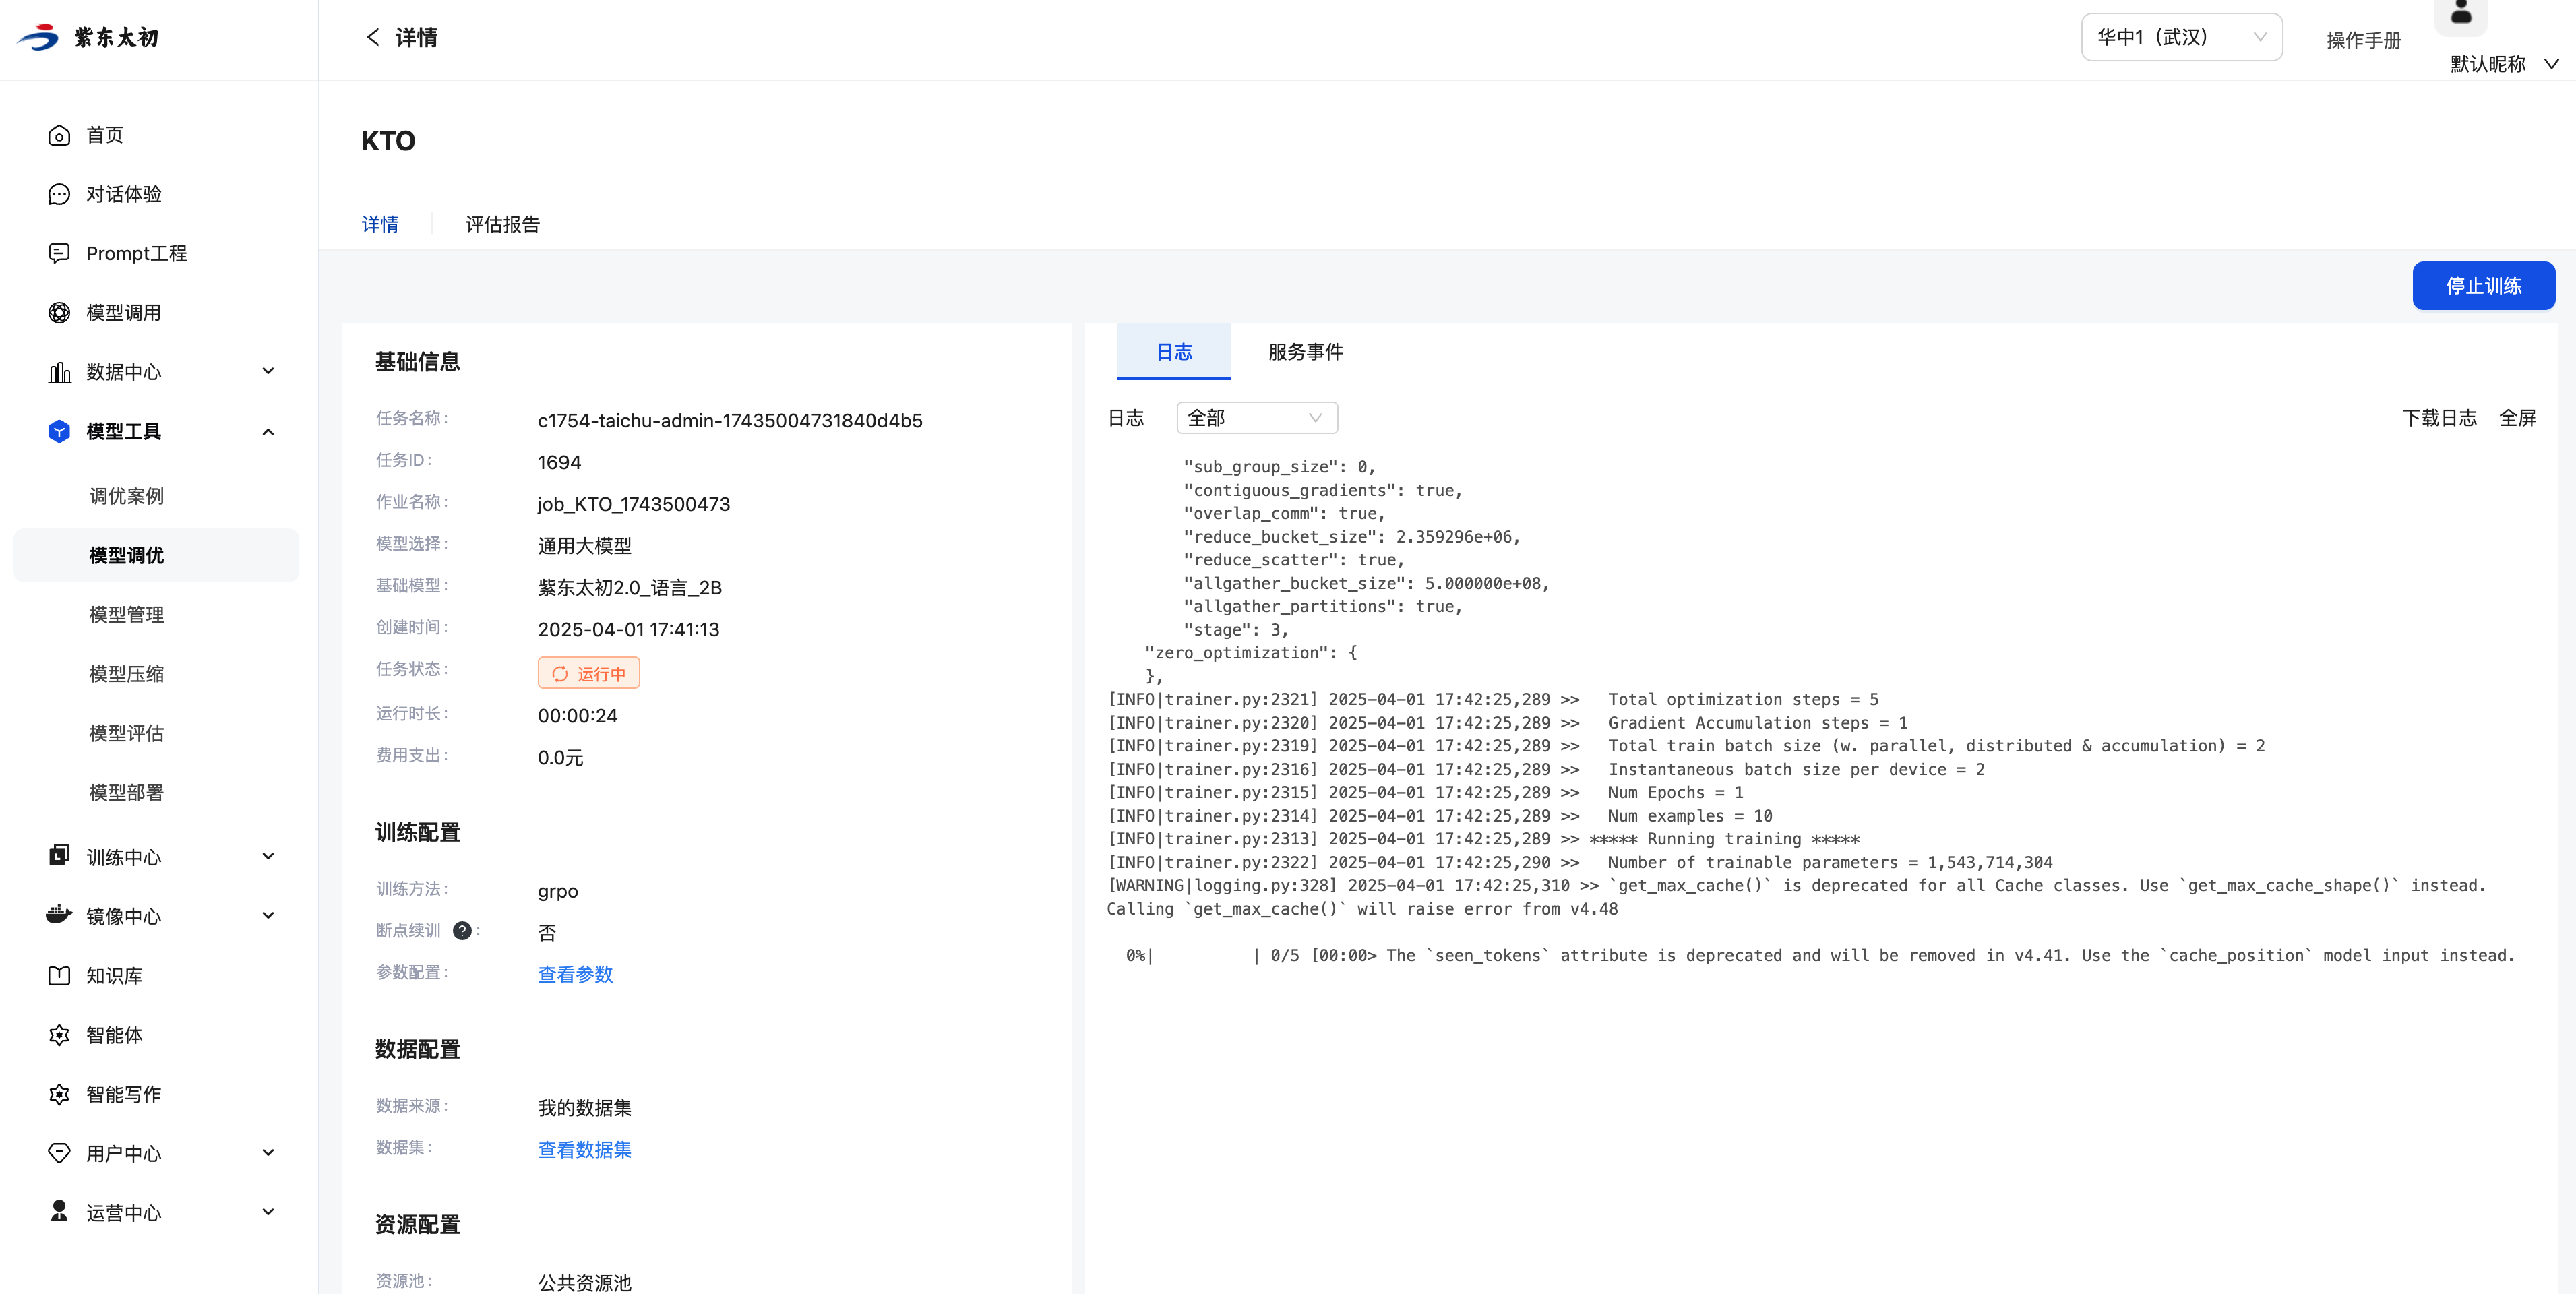This screenshot has height=1294, width=2576.
Task: Click the 下载日志 link
Action: [x=2439, y=418]
